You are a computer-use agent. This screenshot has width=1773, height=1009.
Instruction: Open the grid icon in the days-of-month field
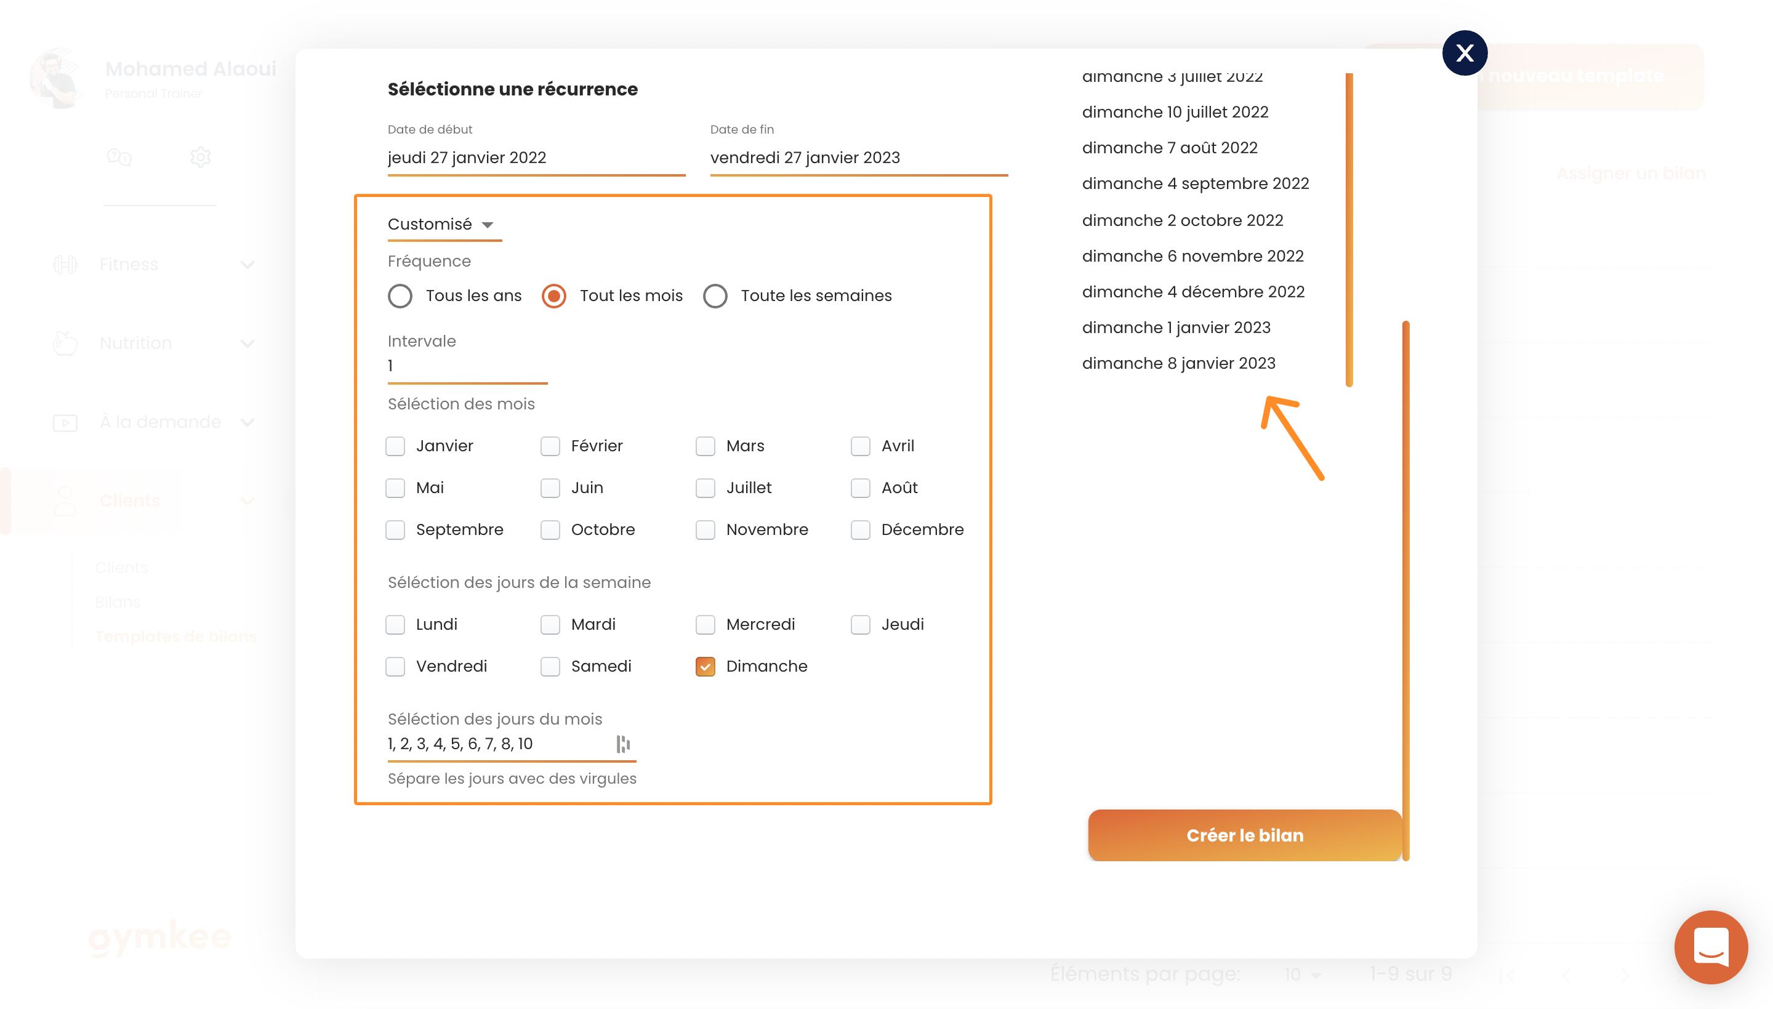tap(623, 744)
